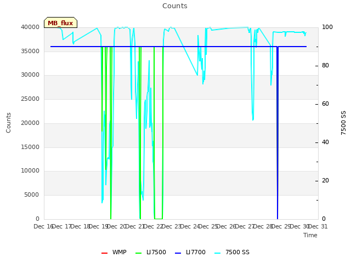Viewport: 351px width, 263px height.
Task: Click the 25000 left axis tick label
Action: pyautogui.click(x=30, y=99)
